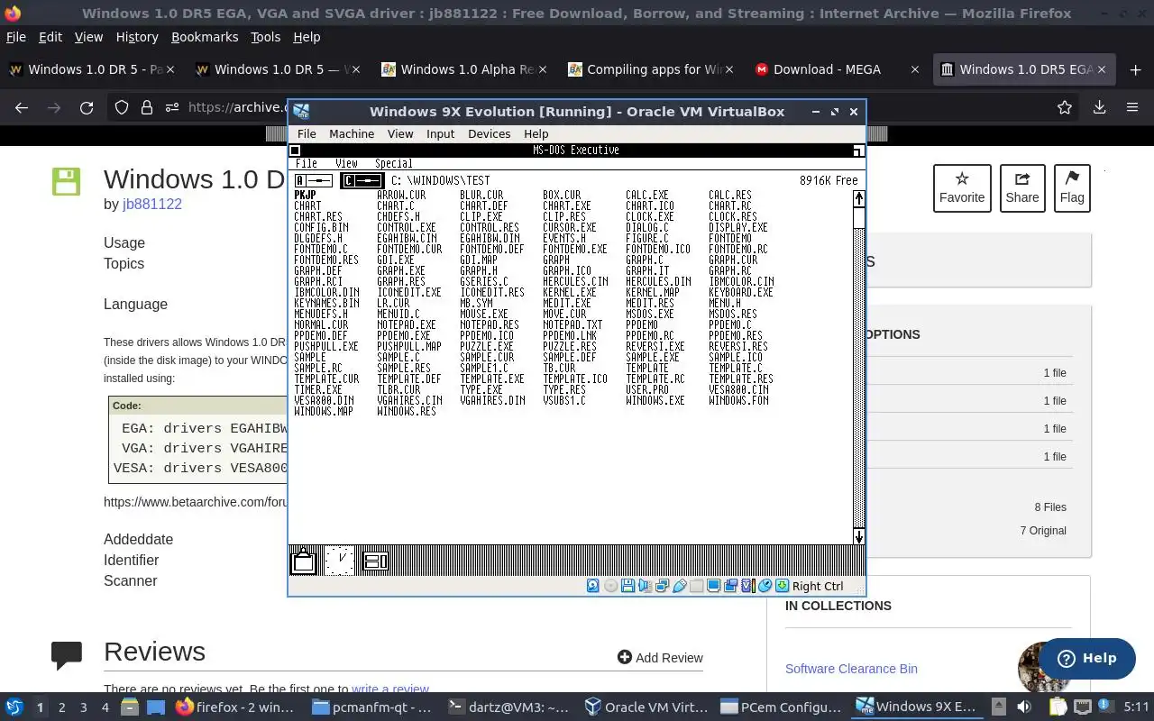This screenshot has width=1154, height=721.
Task: Click the floppy disk indicator in VirtualBox status bar
Action: pos(627,586)
